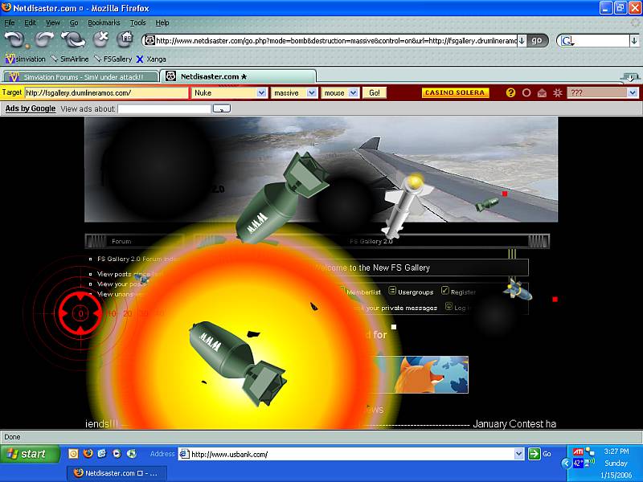
Task: Select the Netdisaster.com tab
Action: [x=238, y=76]
